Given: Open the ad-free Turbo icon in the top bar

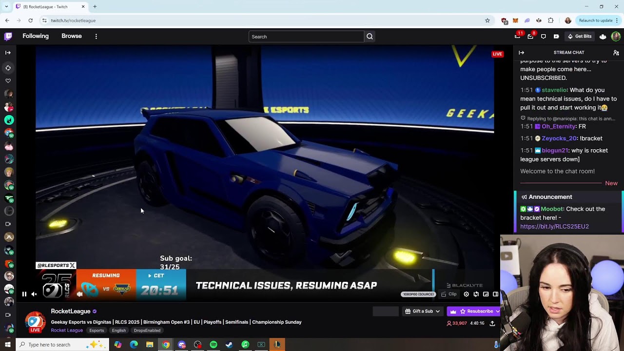Looking at the screenshot, I should click(556, 37).
